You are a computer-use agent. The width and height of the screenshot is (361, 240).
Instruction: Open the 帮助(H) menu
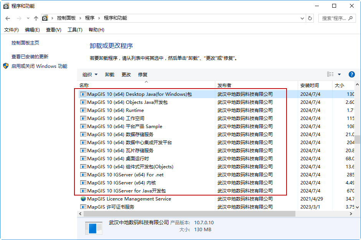(96, 30)
